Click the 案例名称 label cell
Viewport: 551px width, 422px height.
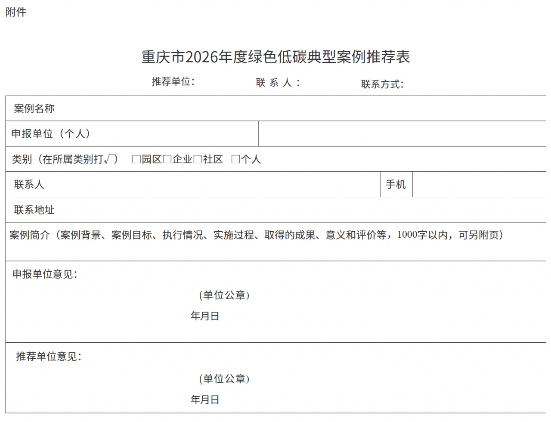33,109
